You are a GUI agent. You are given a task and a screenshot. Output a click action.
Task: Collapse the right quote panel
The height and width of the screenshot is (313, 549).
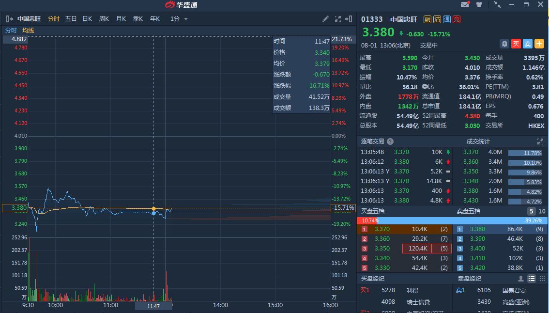click(349, 19)
